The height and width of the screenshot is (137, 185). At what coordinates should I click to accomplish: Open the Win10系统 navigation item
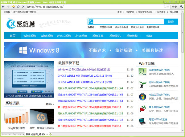coord(64,36)
